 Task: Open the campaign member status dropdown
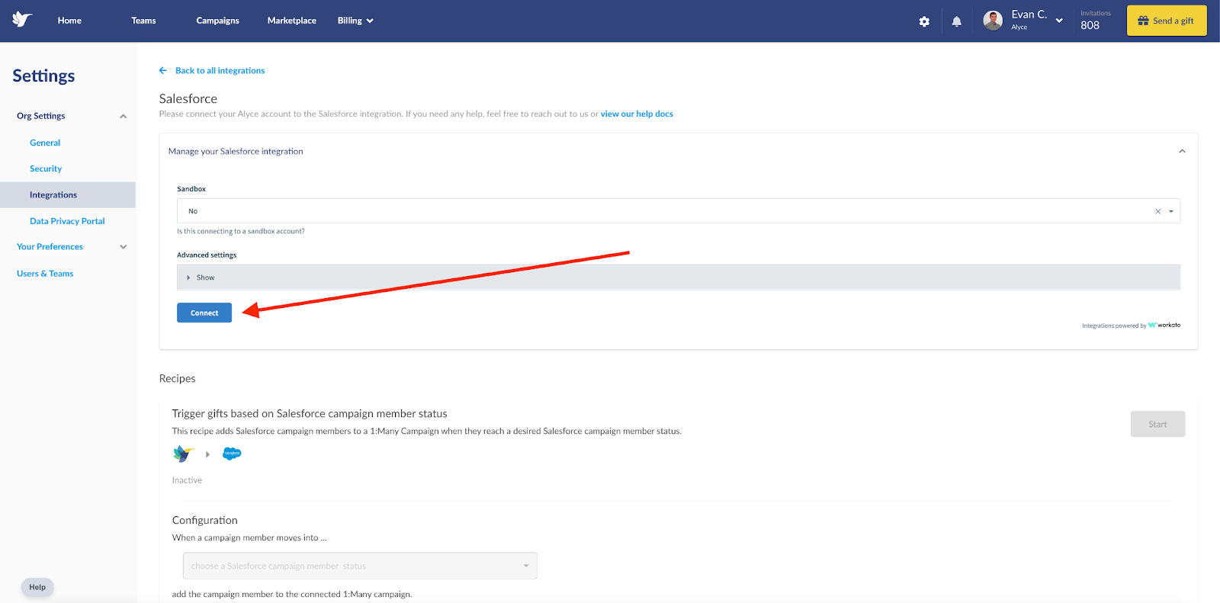point(360,566)
